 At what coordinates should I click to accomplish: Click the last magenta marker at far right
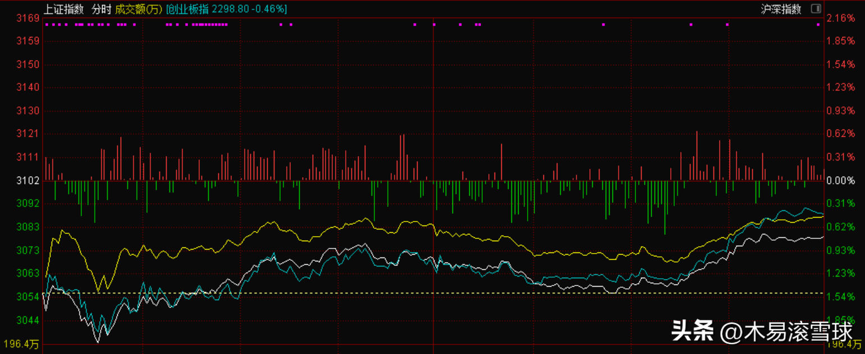click(x=818, y=25)
